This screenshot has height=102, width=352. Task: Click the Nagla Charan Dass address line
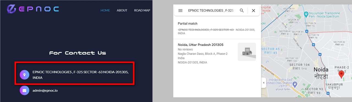[203, 54]
